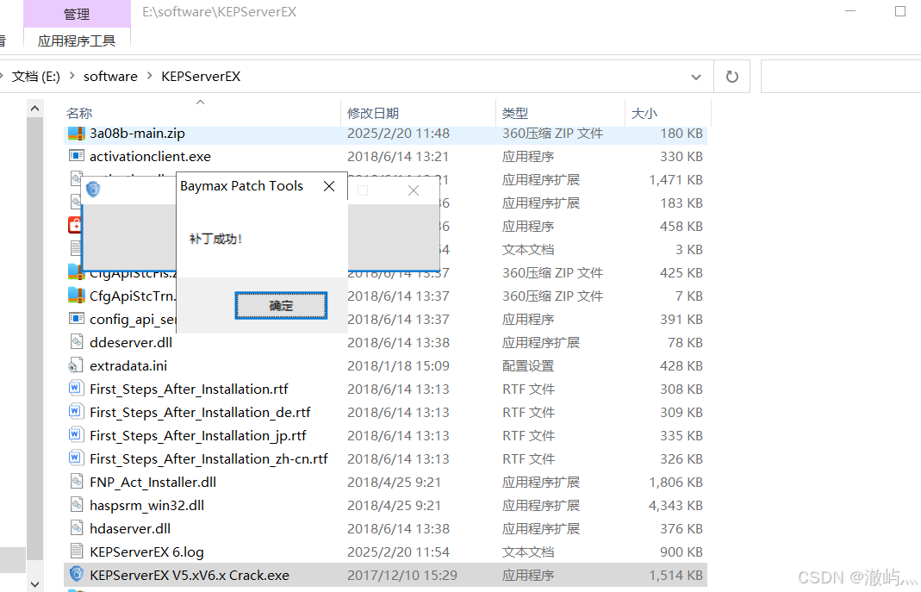Navigate to software breadcrumb folder

110,77
